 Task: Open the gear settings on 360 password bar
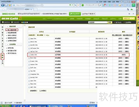pos(129,14)
